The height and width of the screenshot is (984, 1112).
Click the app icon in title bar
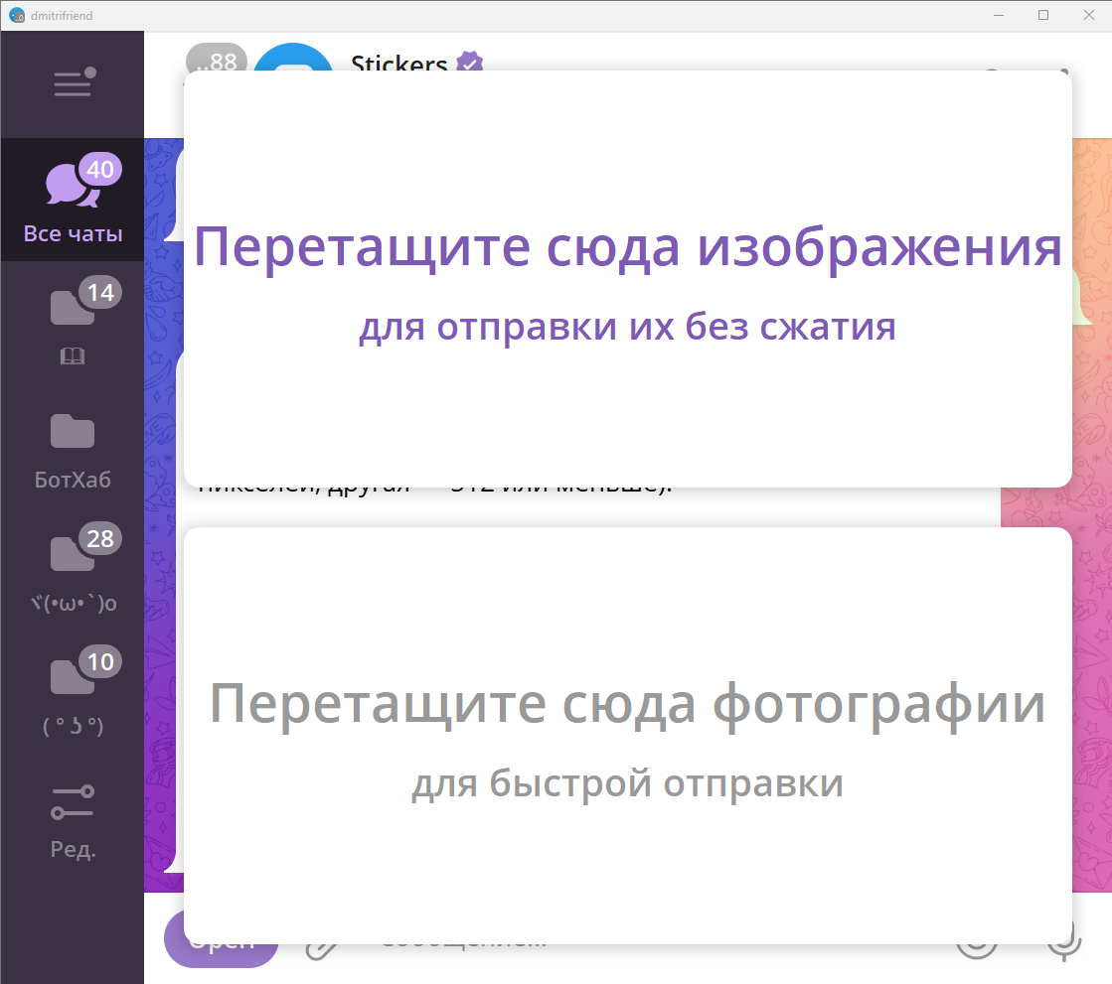pos(17,15)
